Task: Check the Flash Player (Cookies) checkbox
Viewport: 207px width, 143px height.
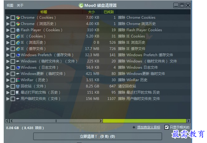Action: point(13,30)
